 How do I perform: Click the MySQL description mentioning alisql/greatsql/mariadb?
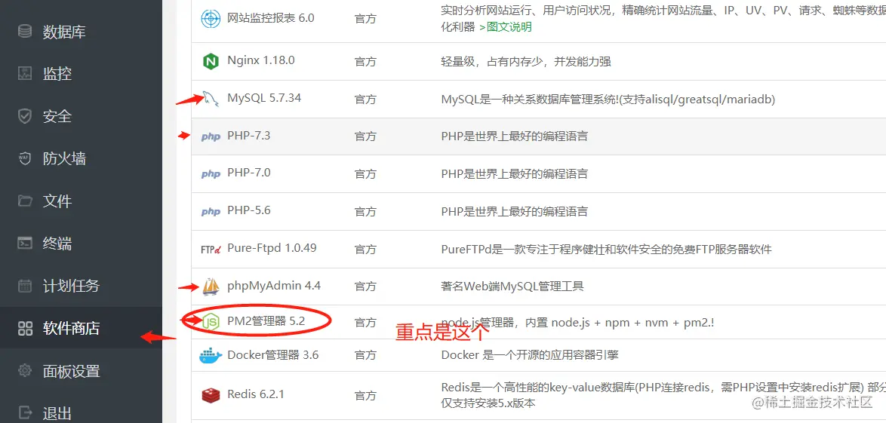(x=608, y=100)
